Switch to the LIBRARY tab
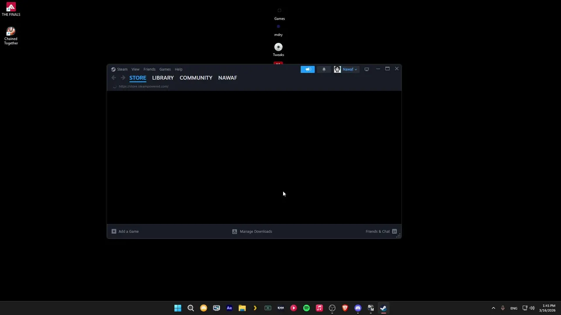The image size is (561, 315). point(163,78)
